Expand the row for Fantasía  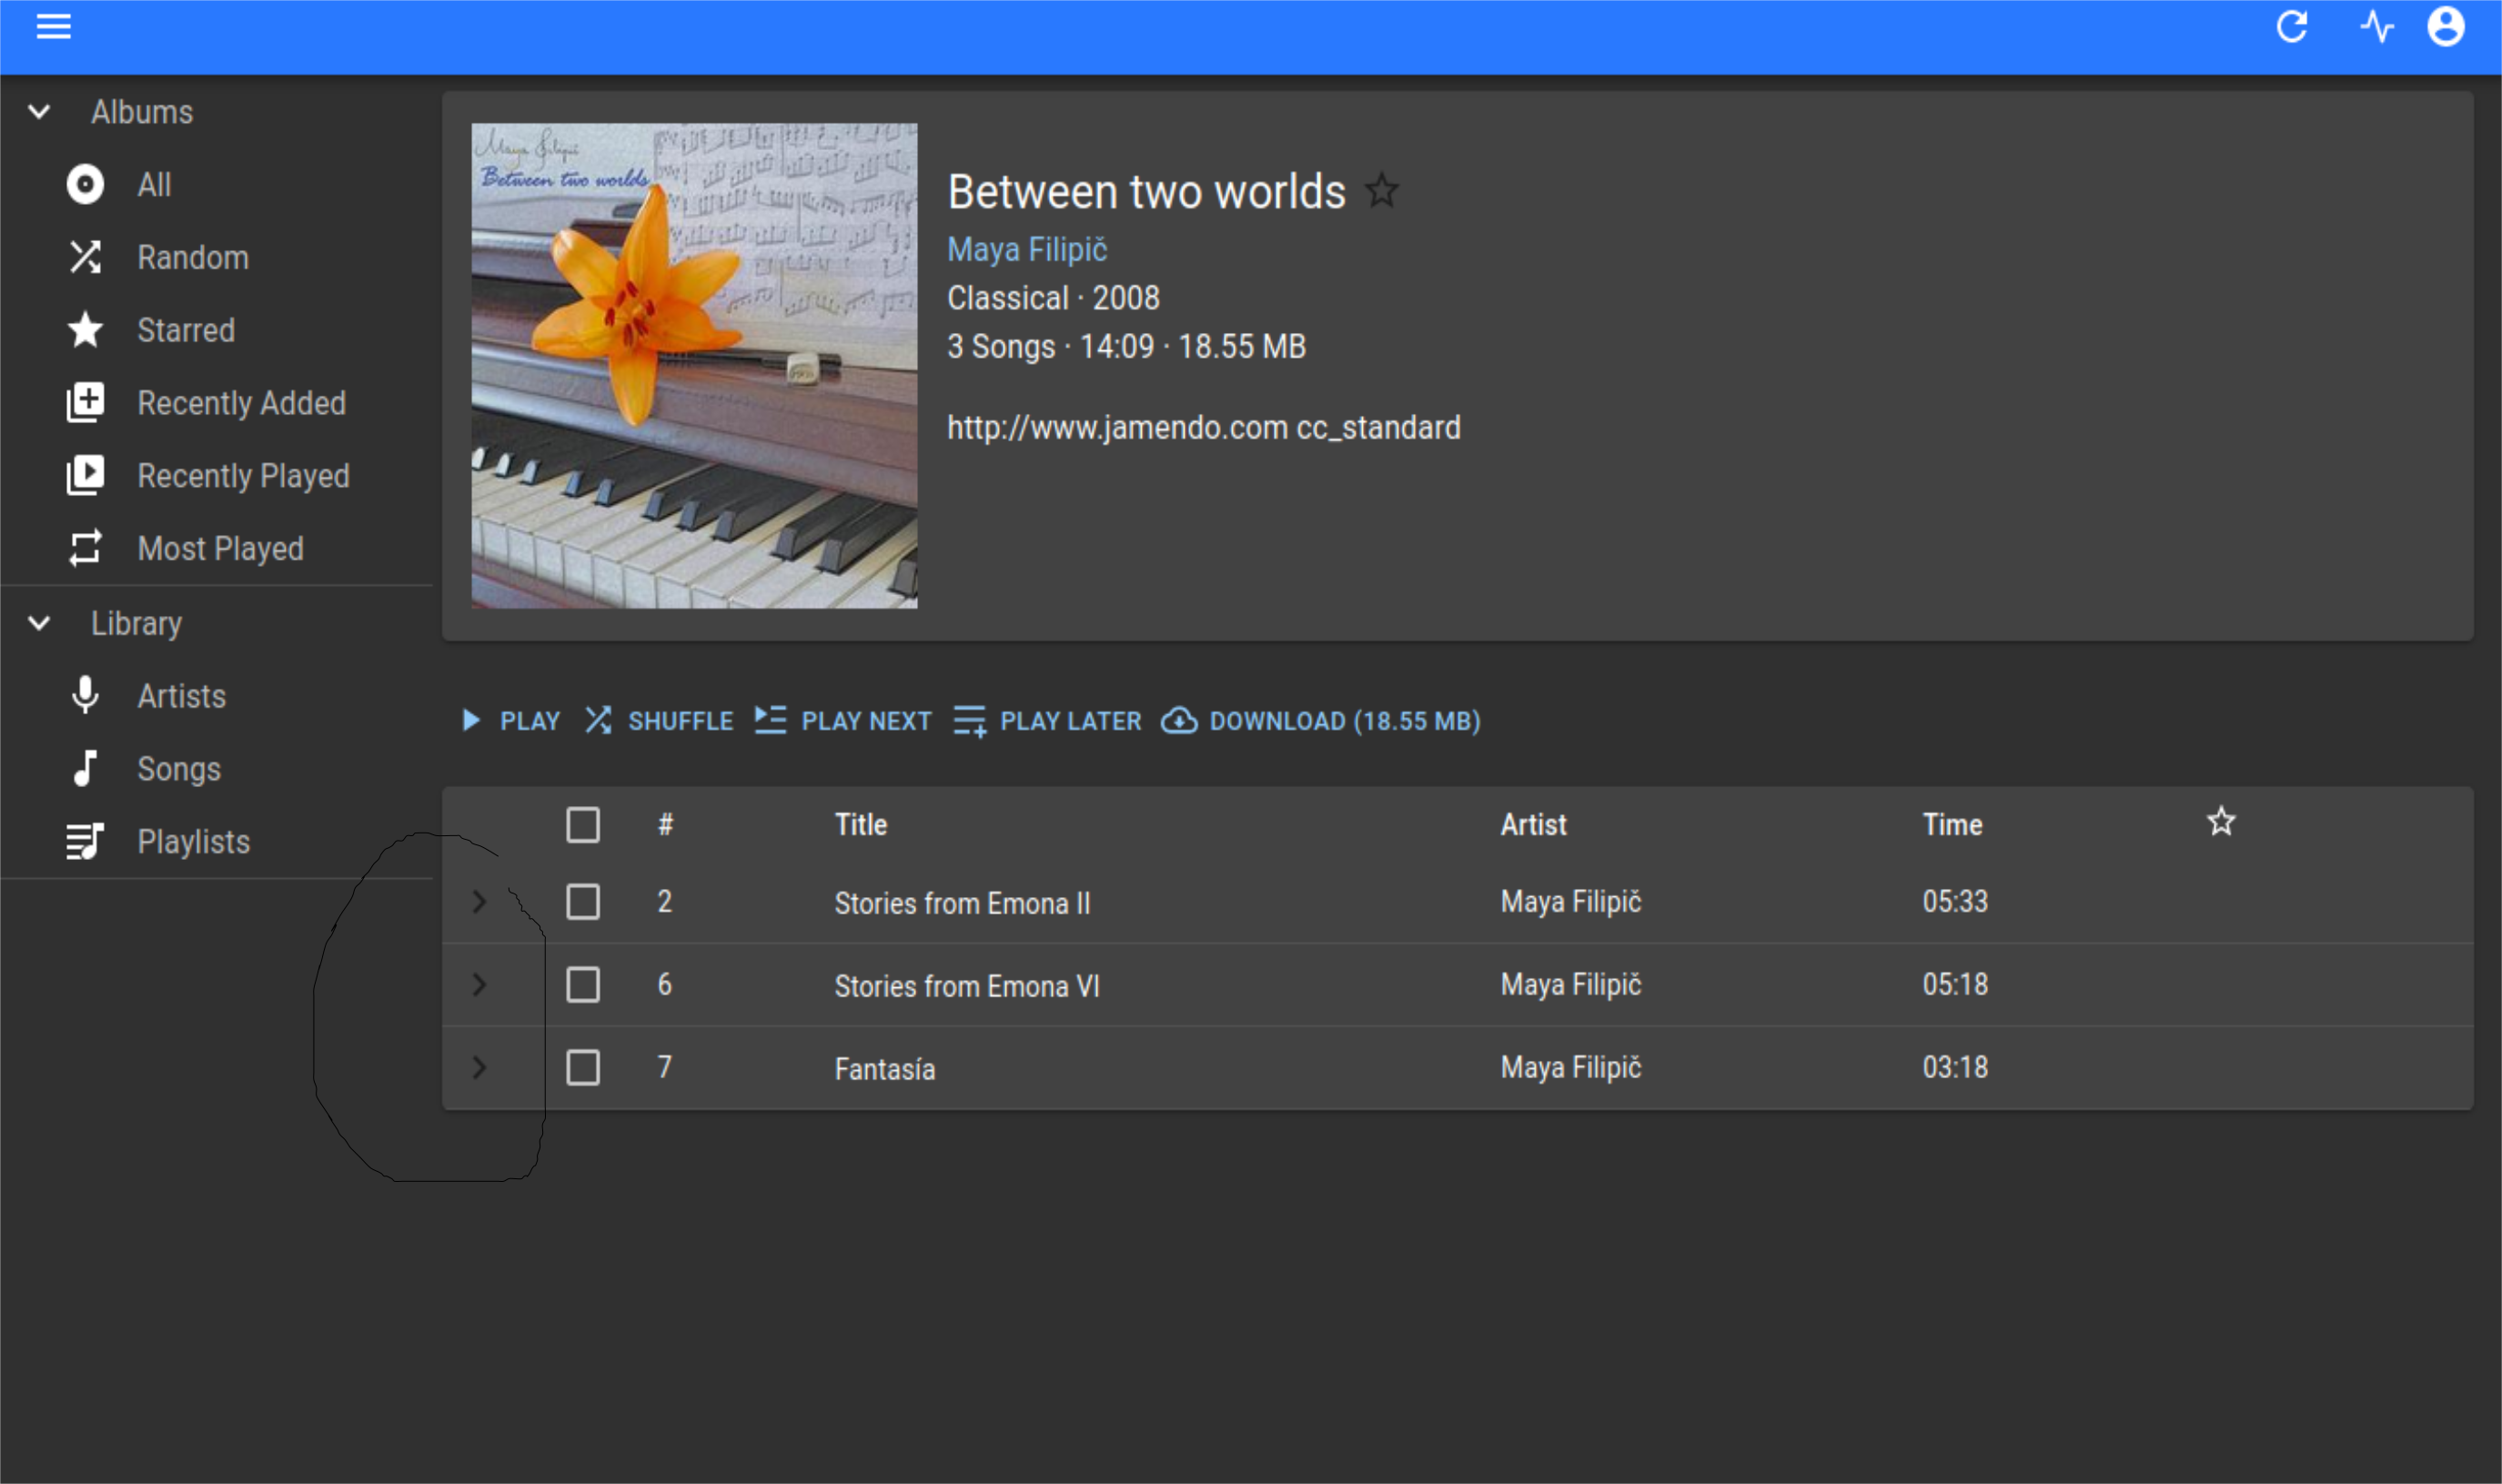click(481, 1068)
